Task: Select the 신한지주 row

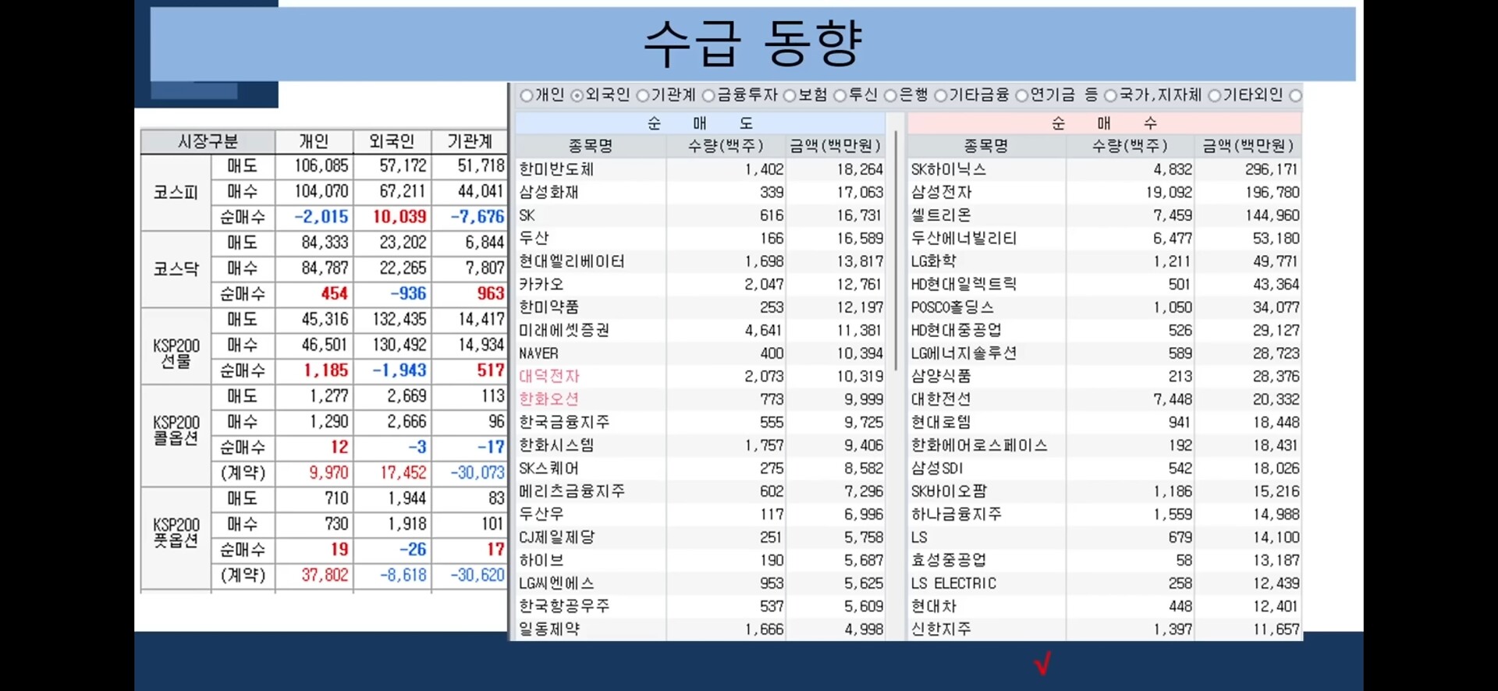Action: 1105,629
